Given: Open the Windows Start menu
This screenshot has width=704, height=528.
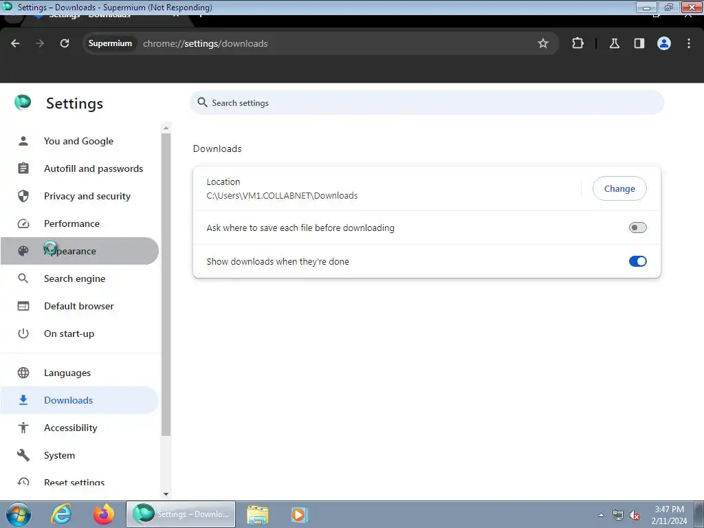Looking at the screenshot, I should pos(19,514).
